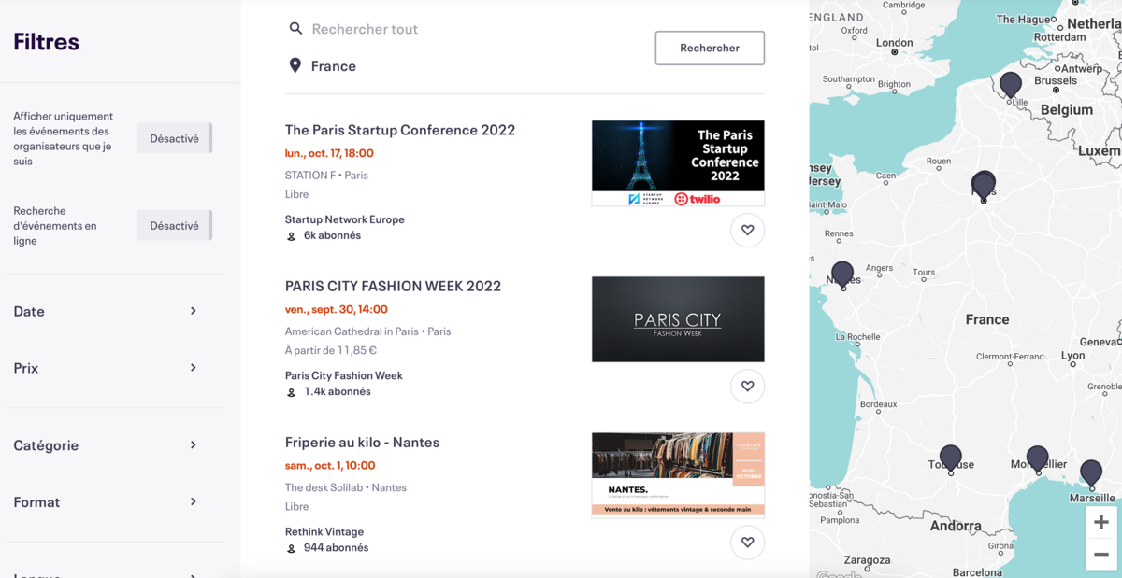Select the map pin over Paris

coord(984,185)
